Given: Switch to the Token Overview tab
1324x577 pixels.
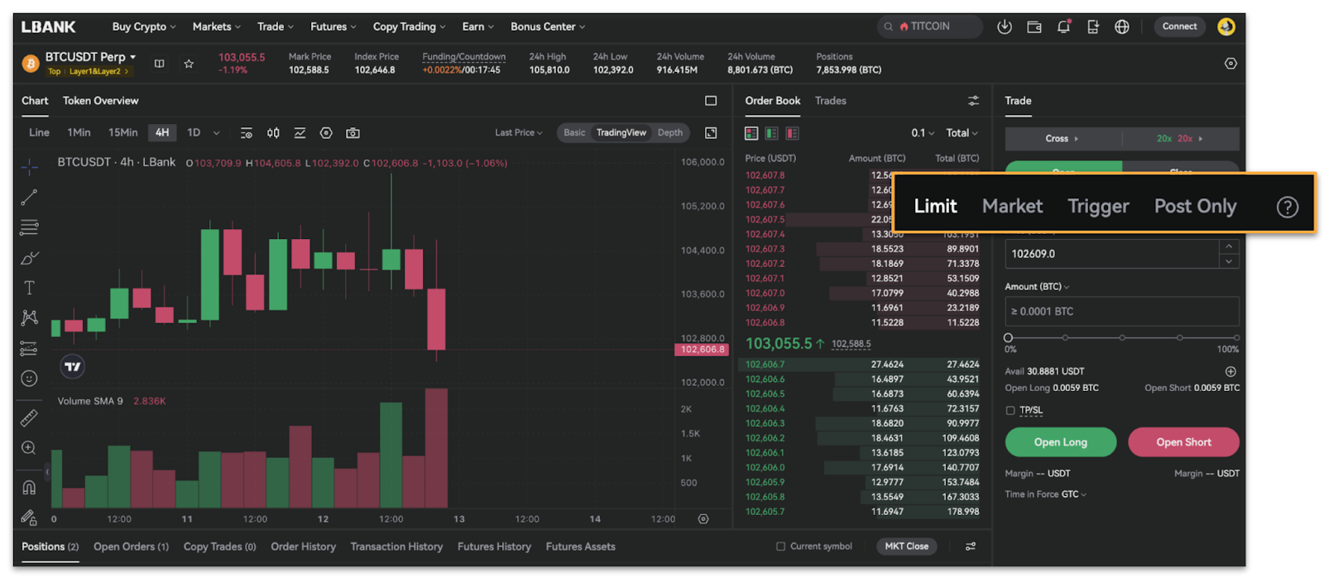Looking at the screenshot, I should click(101, 101).
